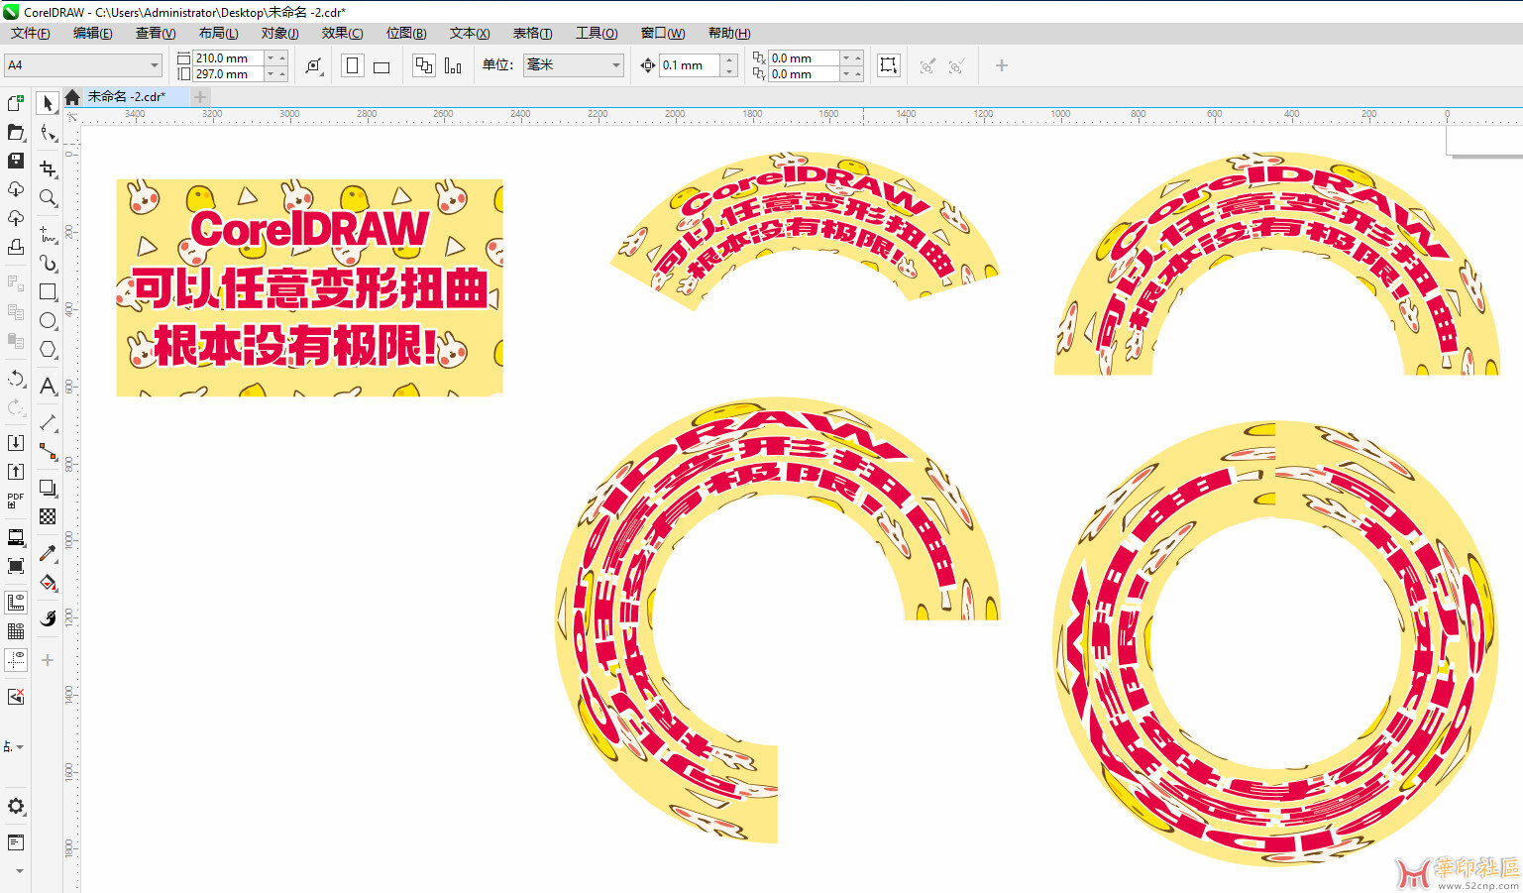This screenshot has width=1523, height=893.
Task: Expand standard toolbar overflow arrow
Action: point(19,871)
